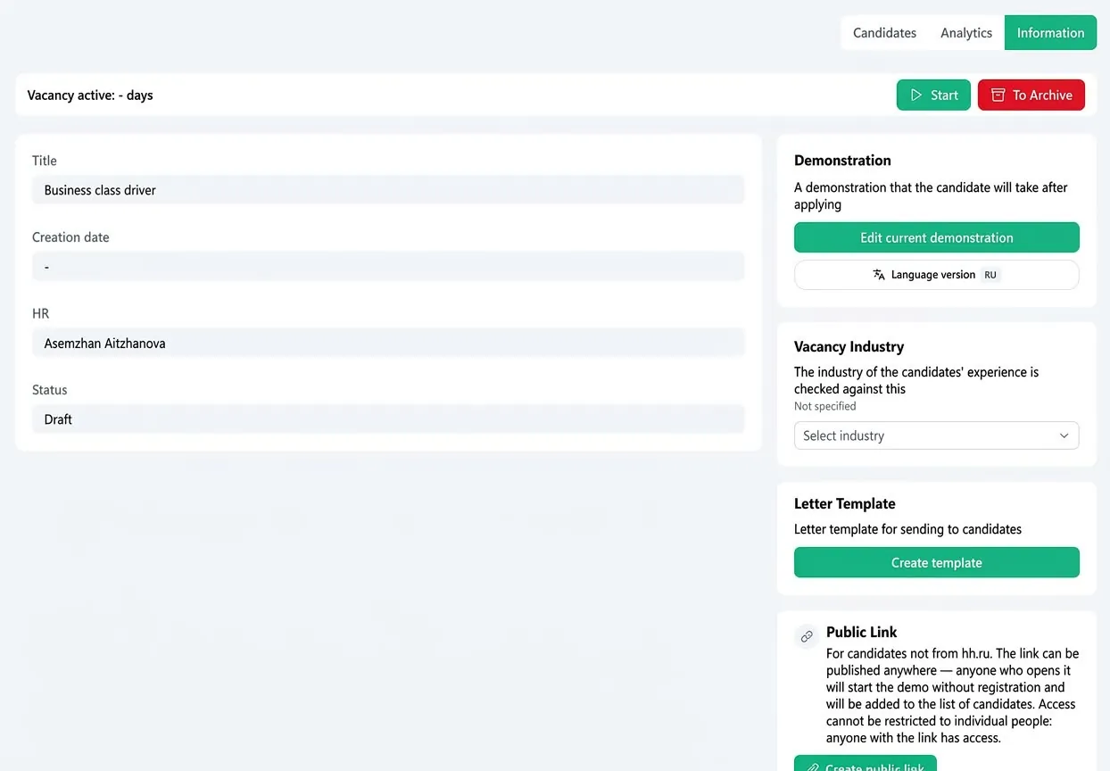The width and height of the screenshot is (1110, 771).
Task: Expand the Select industry chevron arrow
Action: tap(1064, 435)
